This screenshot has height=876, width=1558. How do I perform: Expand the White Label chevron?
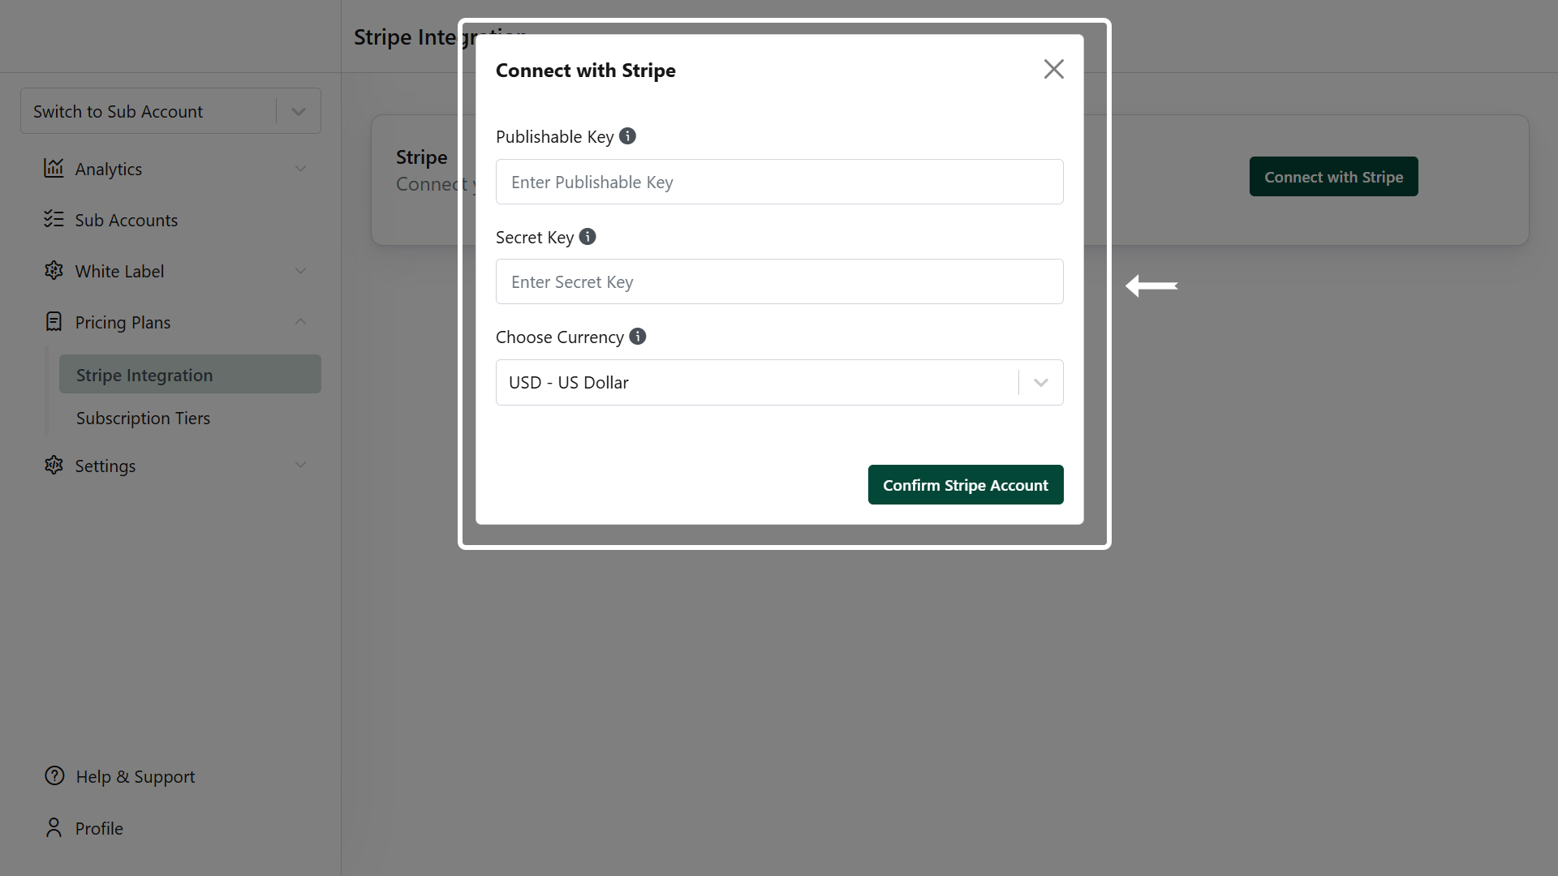click(x=300, y=271)
